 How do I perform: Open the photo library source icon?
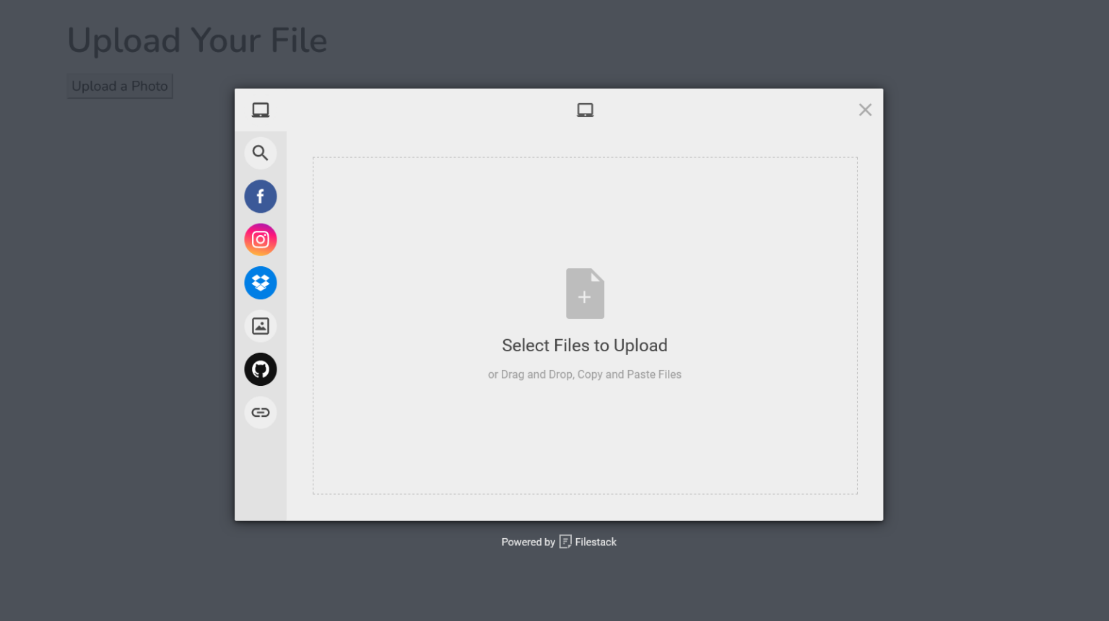click(261, 326)
